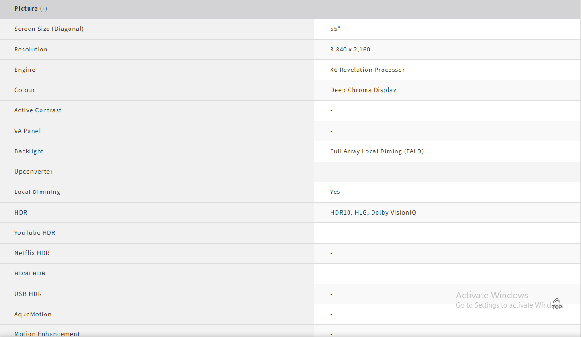
Task: Click the AquoMotion row label
Action: 33,314
